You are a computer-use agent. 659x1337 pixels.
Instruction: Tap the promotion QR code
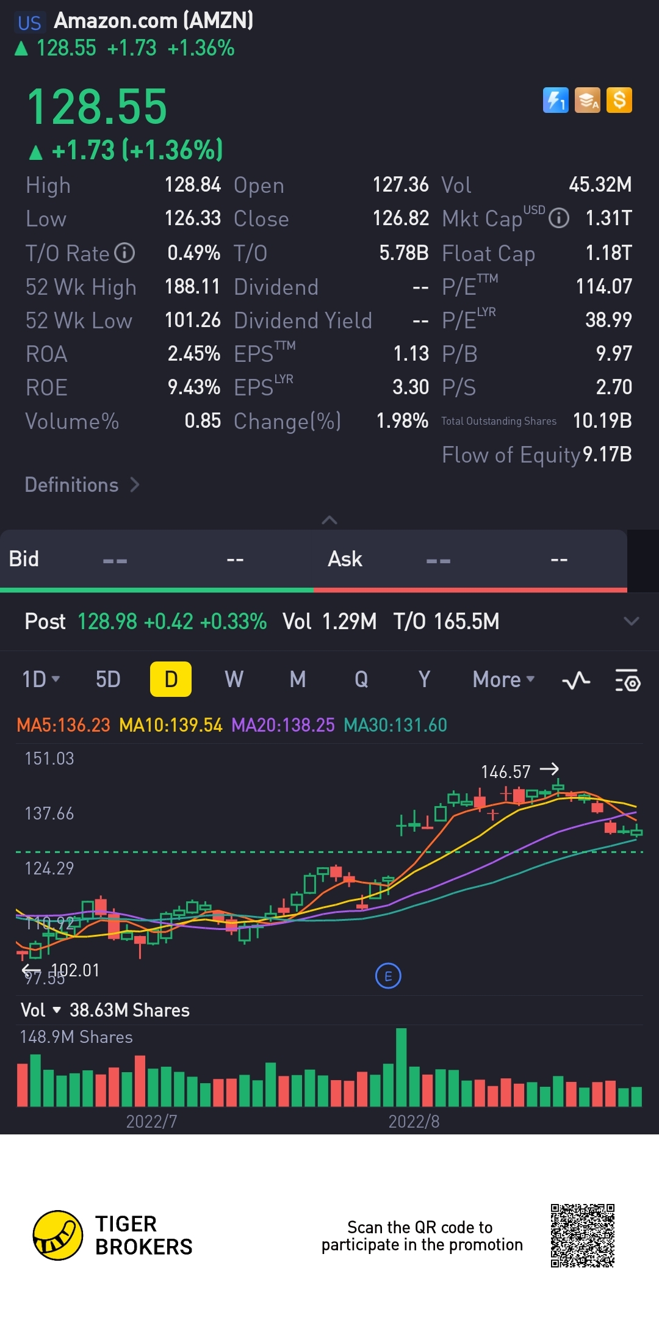[582, 1236]
